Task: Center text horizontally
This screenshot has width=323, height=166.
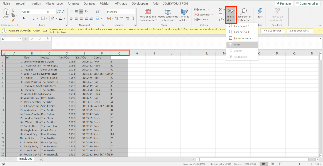Action: pyautogui.click(x=76, y=18)
